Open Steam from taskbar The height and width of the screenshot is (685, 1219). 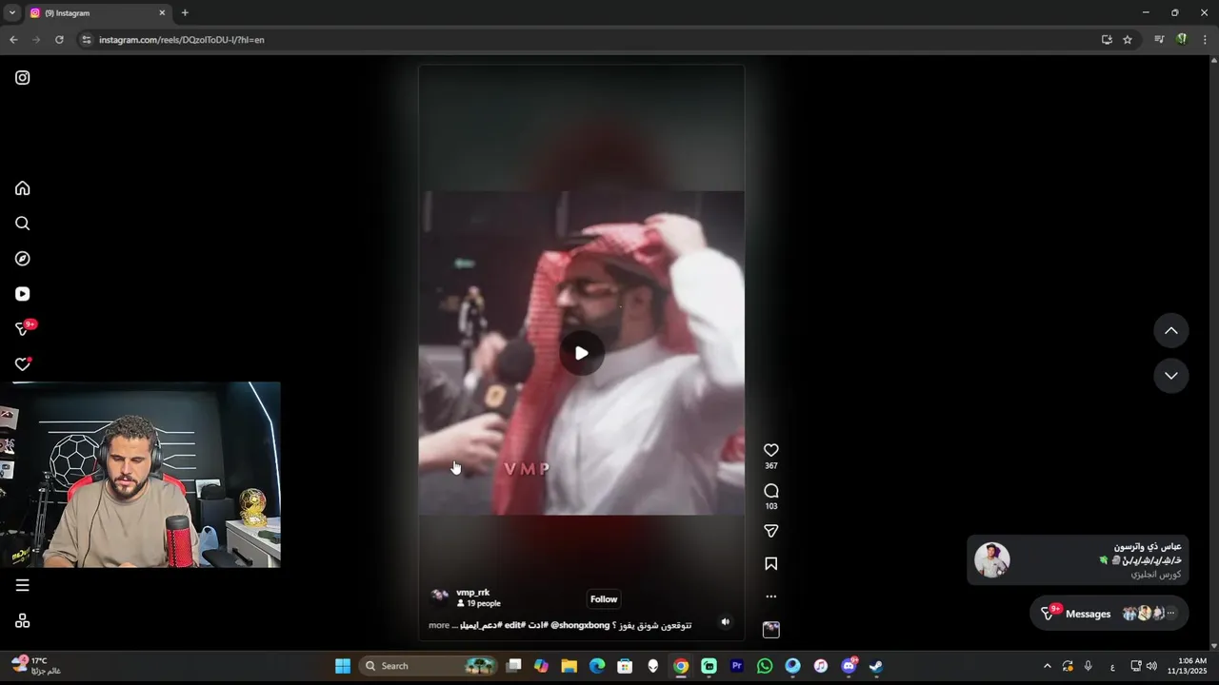876,666
